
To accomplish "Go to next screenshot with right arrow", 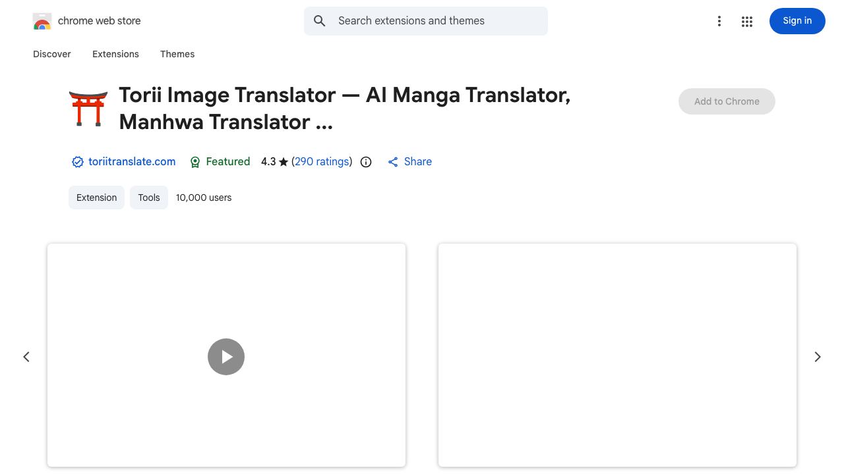I will (x=818, y=357).
